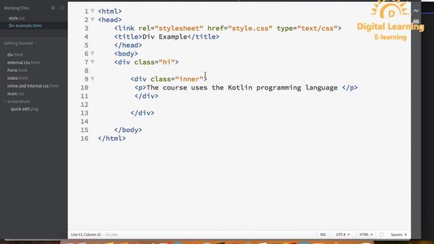The height and width of the screenshot is (244, 434).
Task: Open external css.html from project tree
Action: point(24,62)
